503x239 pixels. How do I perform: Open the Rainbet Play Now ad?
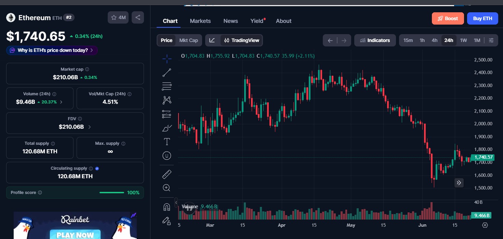point(75,225)
